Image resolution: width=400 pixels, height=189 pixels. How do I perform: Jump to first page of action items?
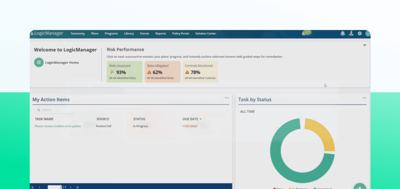coord(32,187)
